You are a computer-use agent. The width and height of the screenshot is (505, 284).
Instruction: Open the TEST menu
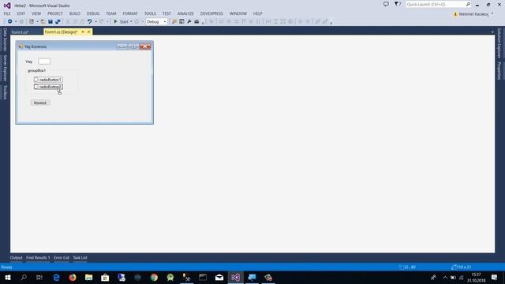166,13
